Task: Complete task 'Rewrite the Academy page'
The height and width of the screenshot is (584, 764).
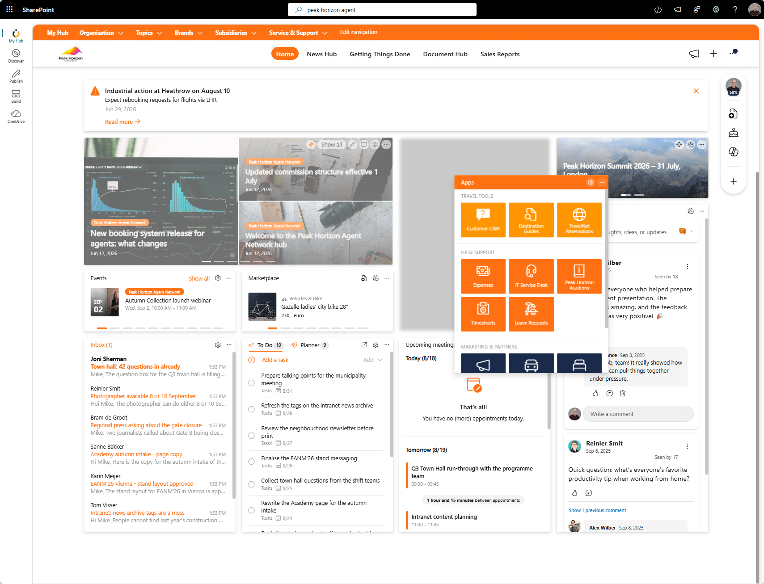Action: tap(252, 510)
